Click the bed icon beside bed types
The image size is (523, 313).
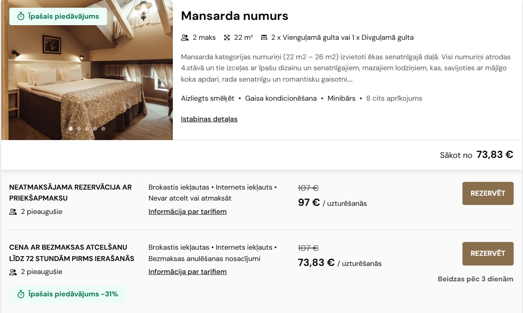coord(264,38)
